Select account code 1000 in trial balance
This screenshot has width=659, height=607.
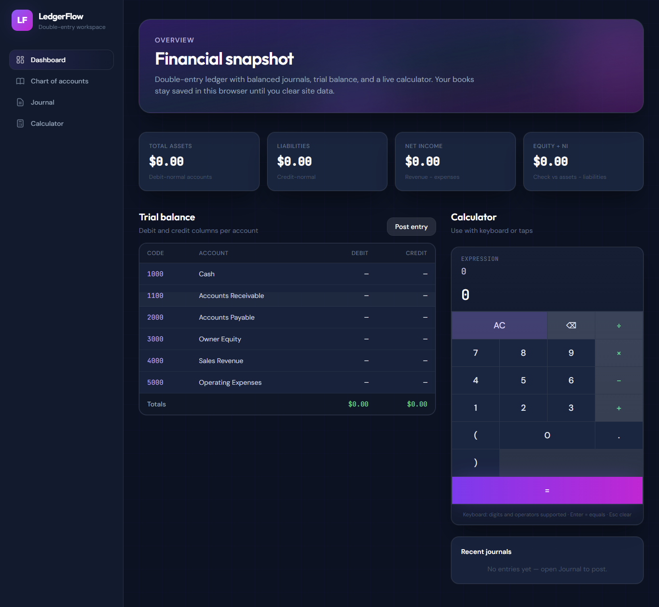tap(155, 274)
